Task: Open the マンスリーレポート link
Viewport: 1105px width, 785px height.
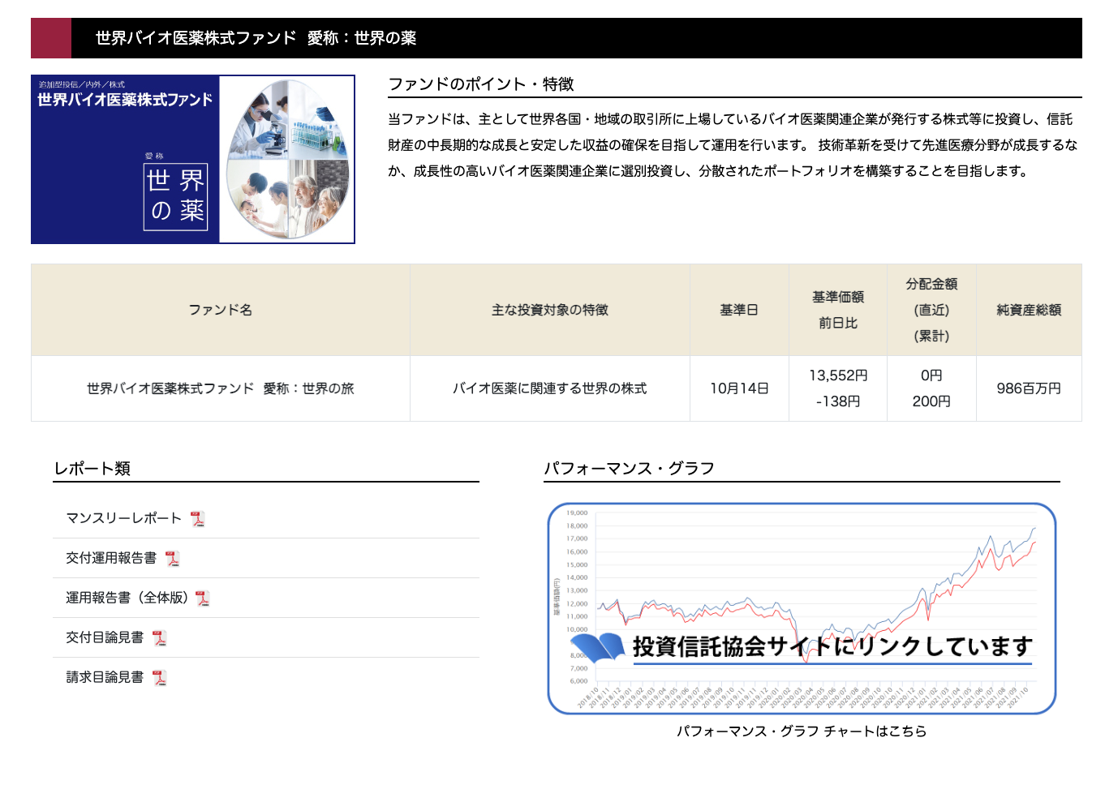Action: point(123,518)
